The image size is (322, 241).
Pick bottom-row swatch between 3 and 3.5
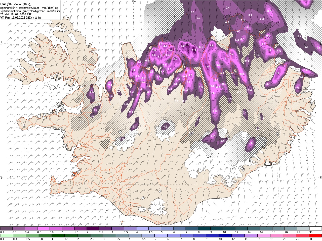click(109, 236)
